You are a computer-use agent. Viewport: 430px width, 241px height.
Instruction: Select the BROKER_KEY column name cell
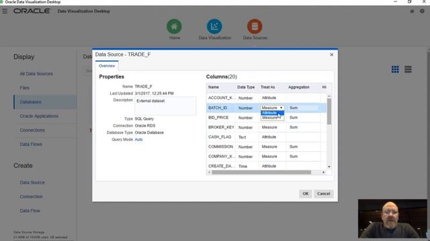tap(221, 127)
